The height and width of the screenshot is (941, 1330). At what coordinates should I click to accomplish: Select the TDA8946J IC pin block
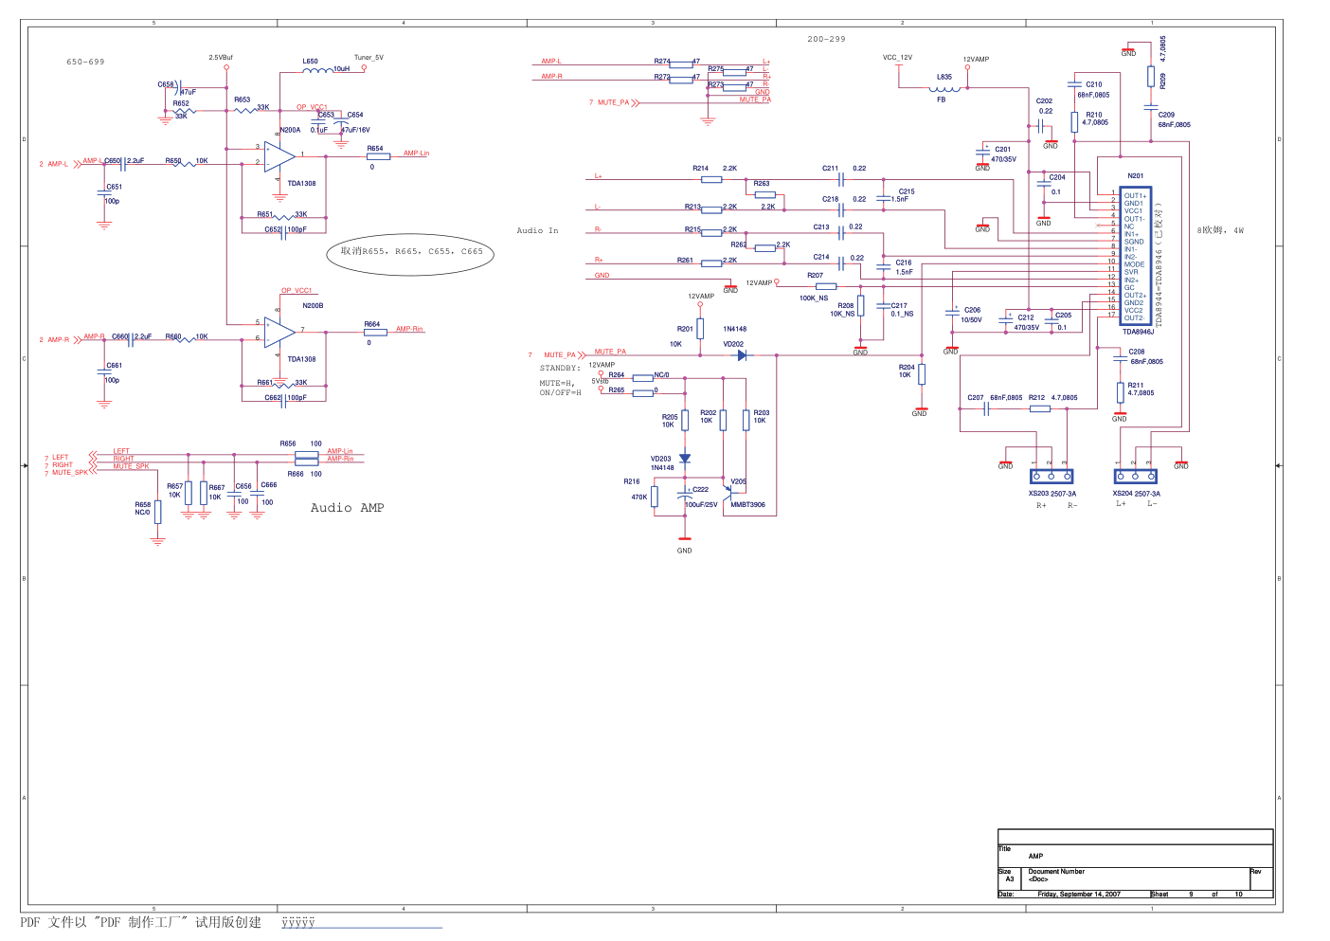tap(1136, 257)
